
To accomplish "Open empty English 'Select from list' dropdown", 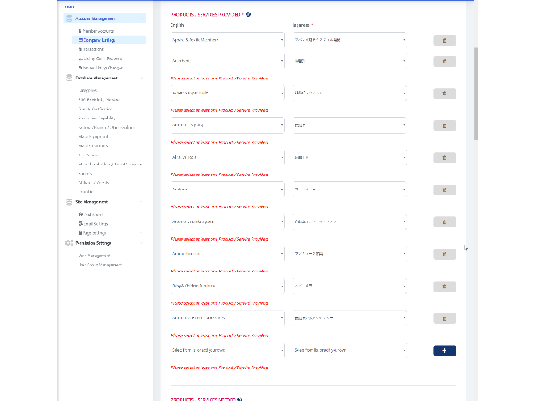I will (x=227, y=350).
